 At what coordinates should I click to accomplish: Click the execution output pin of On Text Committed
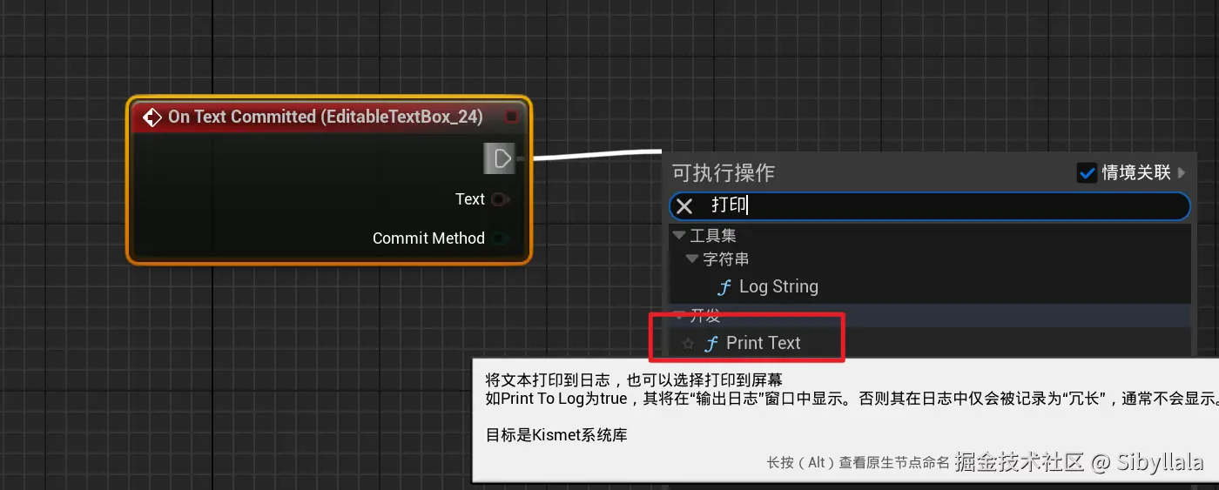point(501,158)
